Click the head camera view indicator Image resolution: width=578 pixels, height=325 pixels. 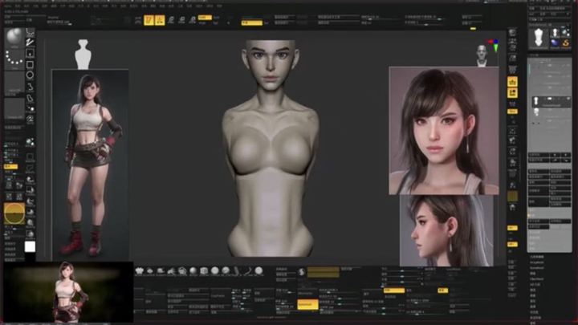(x=482, y=55)
